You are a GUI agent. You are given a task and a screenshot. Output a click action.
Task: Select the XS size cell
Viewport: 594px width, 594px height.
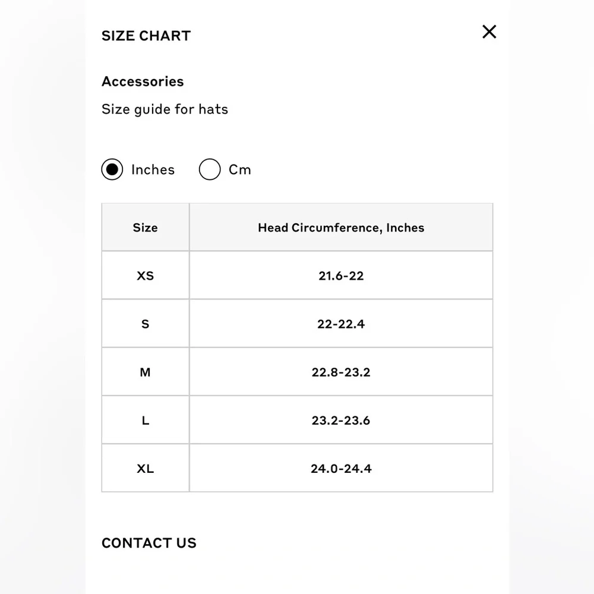[x=146, y=276]
